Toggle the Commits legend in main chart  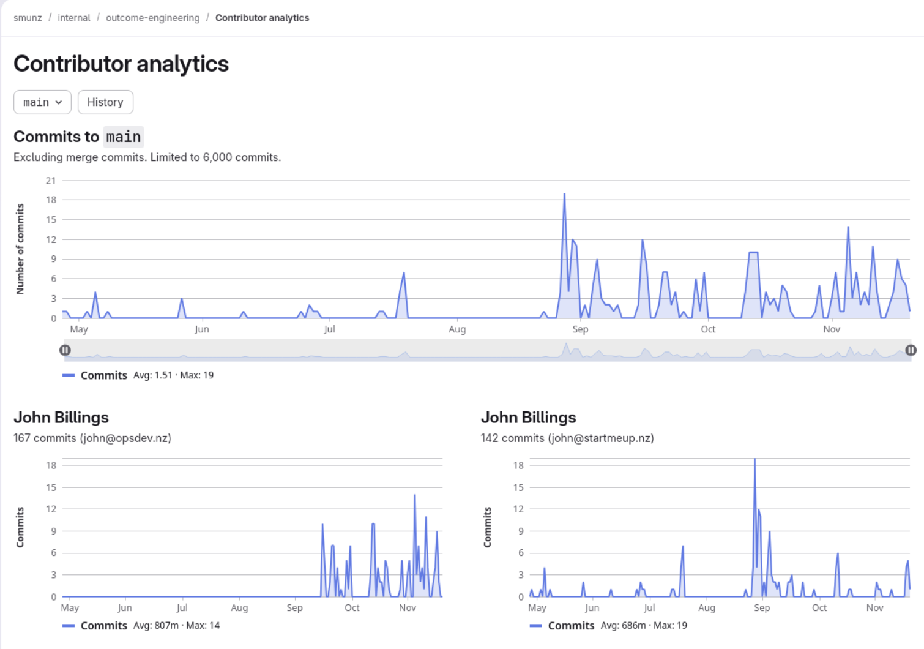tap(103, 375)
